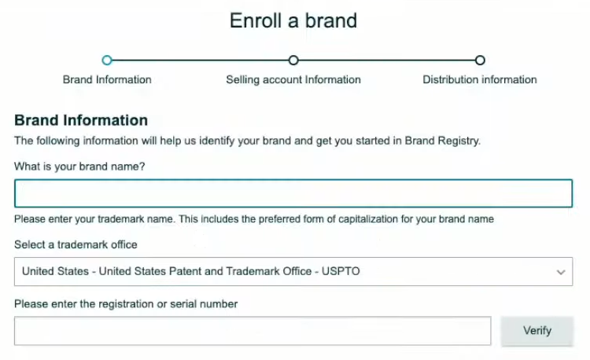Click the "What is your brand name?" label
The height and width of the screenshot is (360, 590).
tap(79, 167)
